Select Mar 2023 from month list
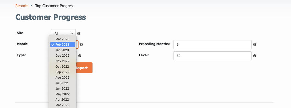291x108 pixels. coord(63,39)
